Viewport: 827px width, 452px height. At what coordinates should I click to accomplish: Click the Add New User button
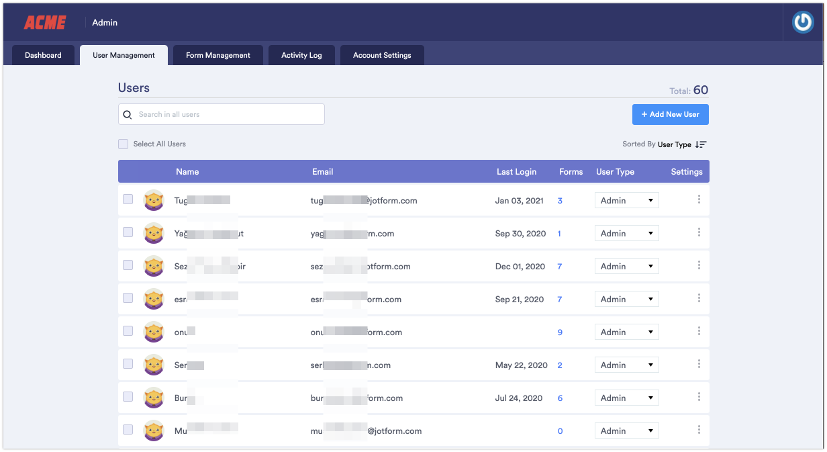670,114
